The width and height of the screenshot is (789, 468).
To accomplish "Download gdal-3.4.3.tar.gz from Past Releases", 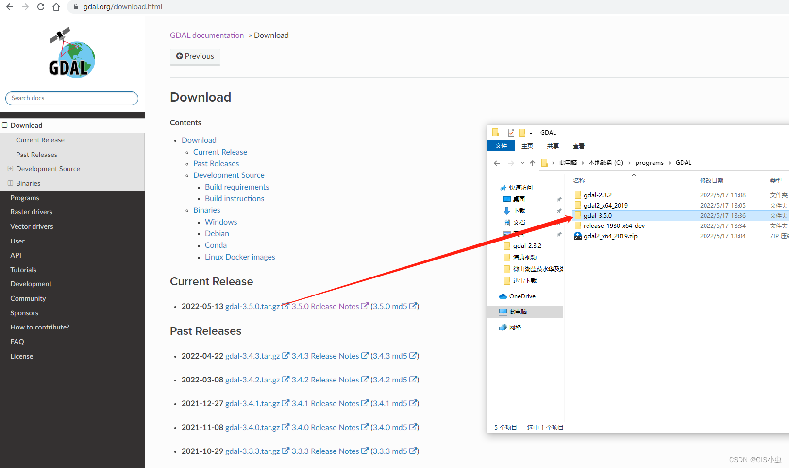I will point(253,355).
